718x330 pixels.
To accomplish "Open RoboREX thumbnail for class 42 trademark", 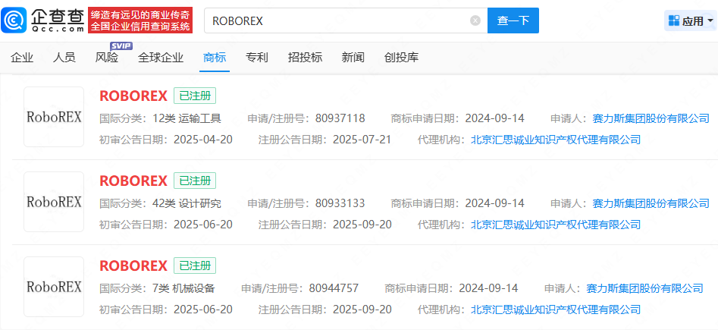I will click(x=54, y=202).
